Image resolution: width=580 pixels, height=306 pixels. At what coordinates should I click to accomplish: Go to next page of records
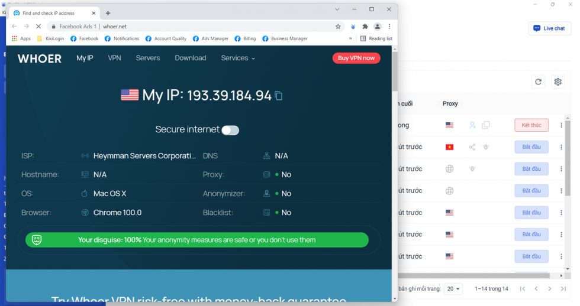(x=550, y=289)
